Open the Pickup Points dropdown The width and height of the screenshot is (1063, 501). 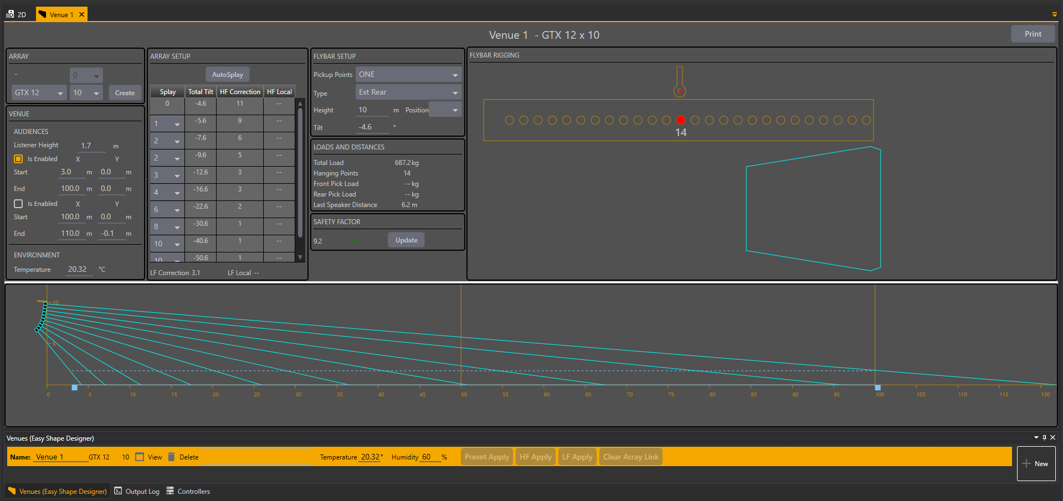coord(408,75)
